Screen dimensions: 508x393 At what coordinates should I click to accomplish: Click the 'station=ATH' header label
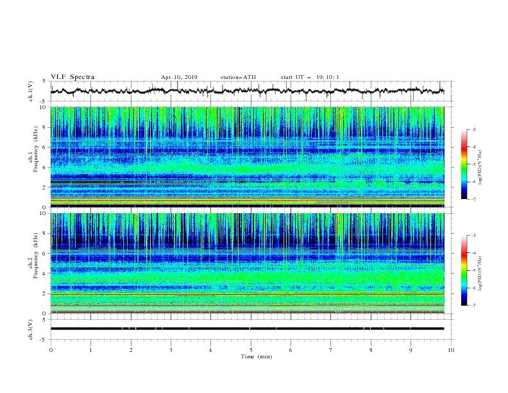point(238,77)
